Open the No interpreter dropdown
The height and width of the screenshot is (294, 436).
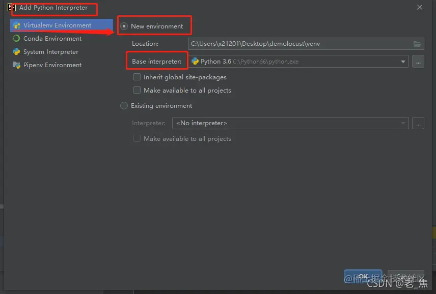point(290,123)
